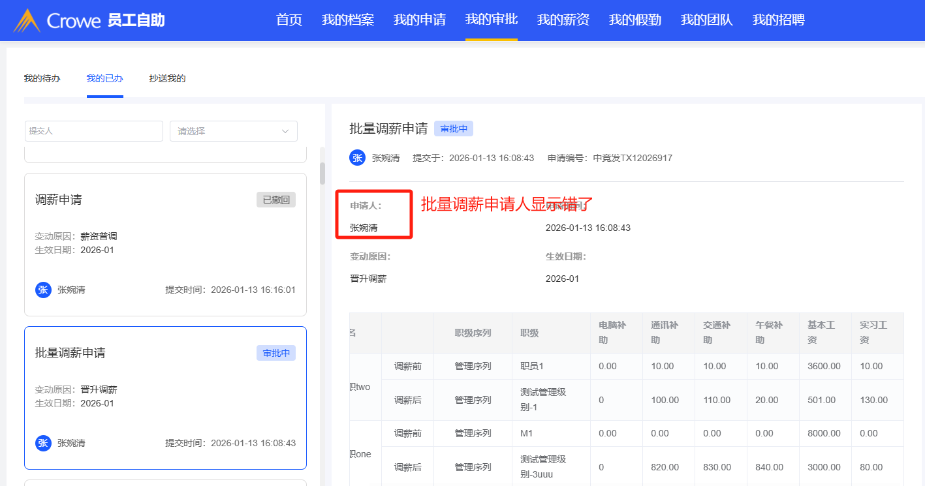Click 张婉清 avatar in detail header

[x=357, y=158]
